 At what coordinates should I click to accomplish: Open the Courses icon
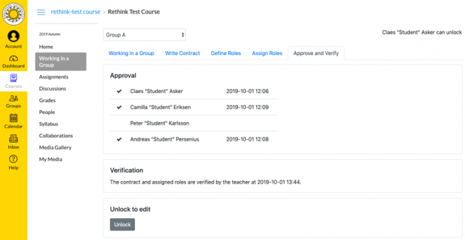point(13,78)
